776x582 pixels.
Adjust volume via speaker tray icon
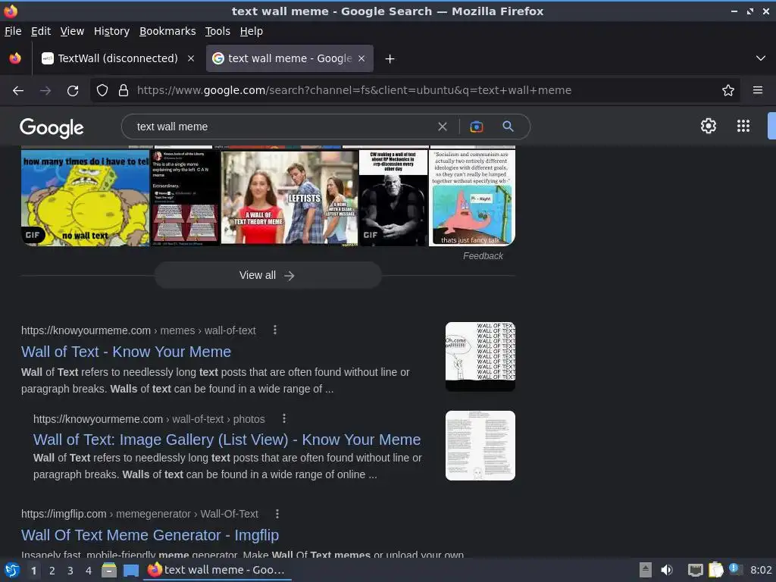(667, 570)
